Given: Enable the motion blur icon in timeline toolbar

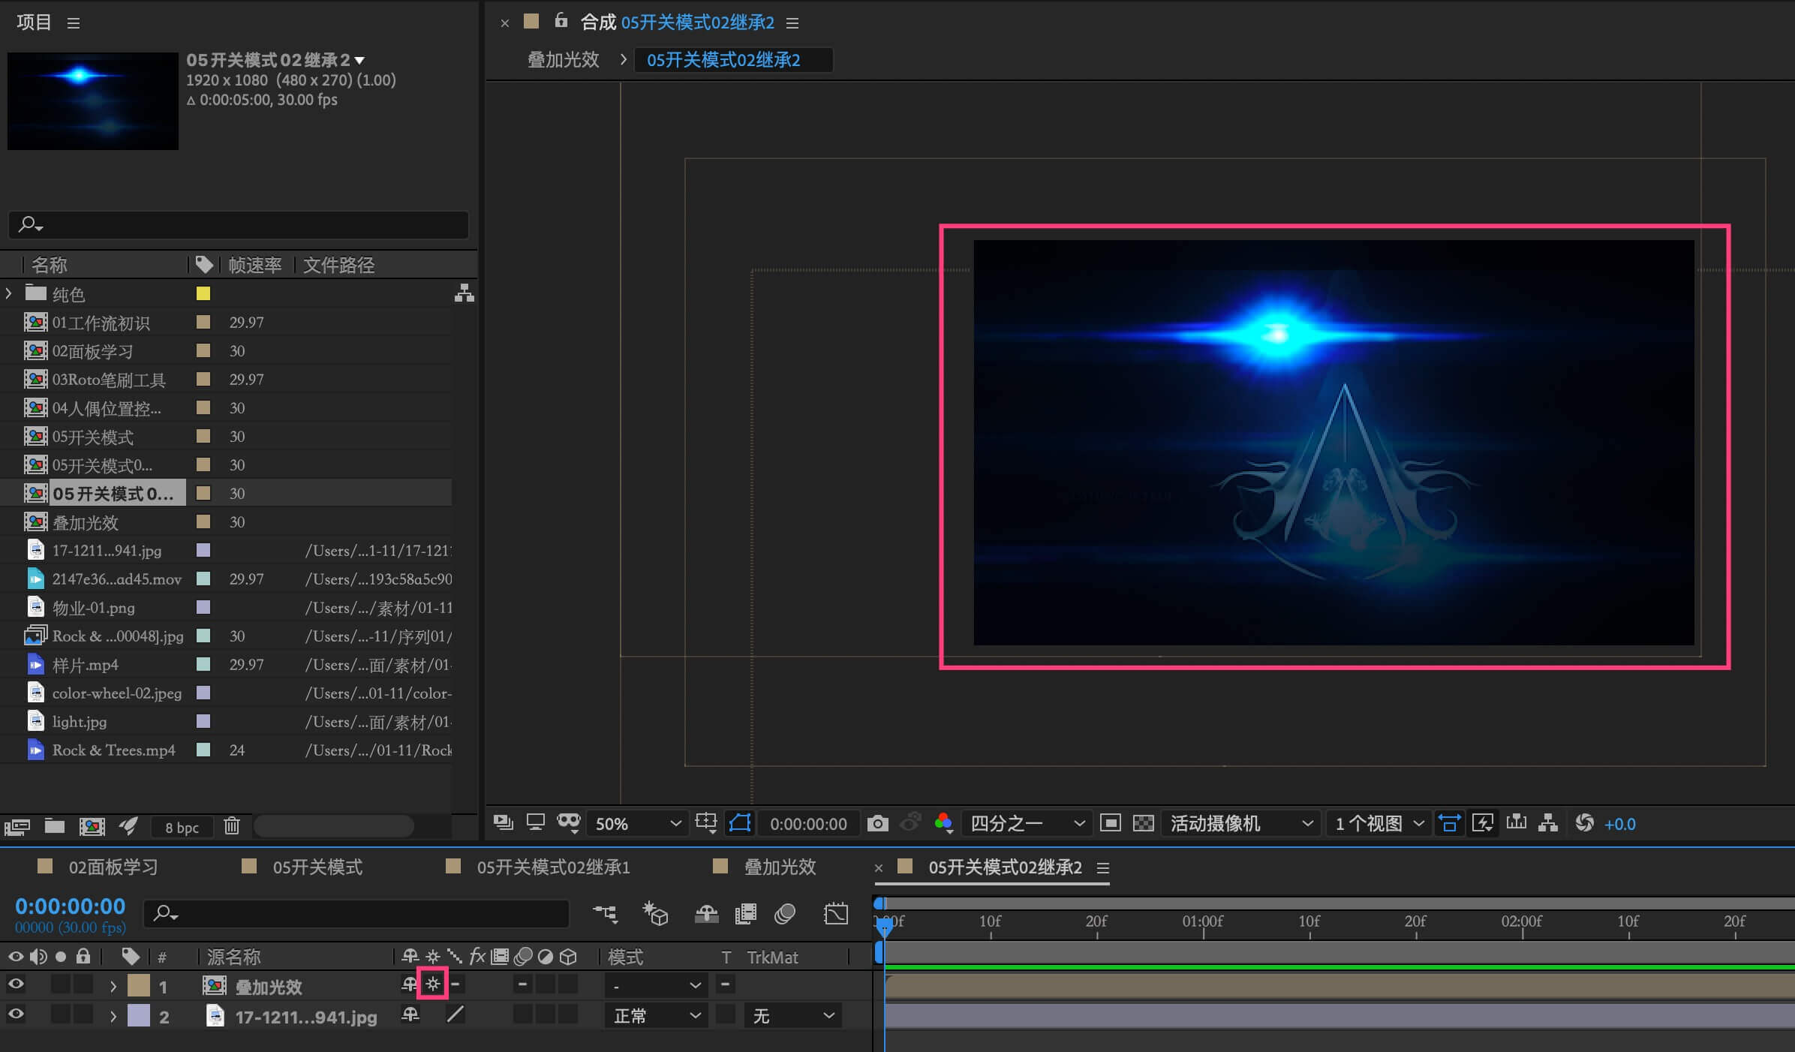Looking at the screenshot, I should [785, 914].
